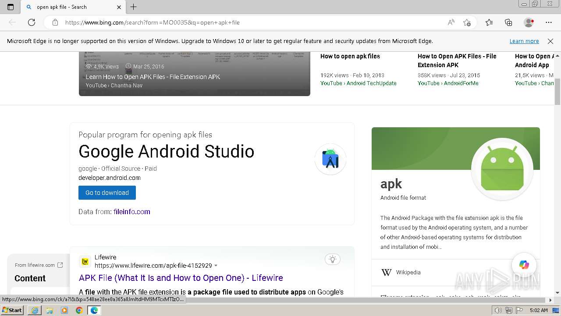Launch Google Chrome from taskbar
Viewport: 561px width, 316px height.
(x=79, y=310)
